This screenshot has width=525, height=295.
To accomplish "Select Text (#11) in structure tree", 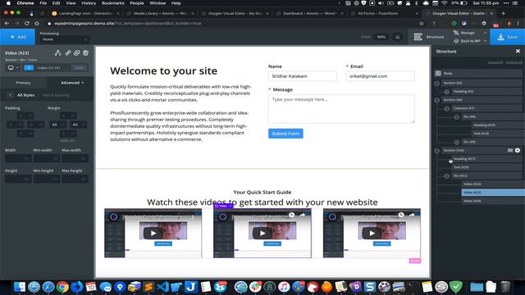I will pos(496,134).
